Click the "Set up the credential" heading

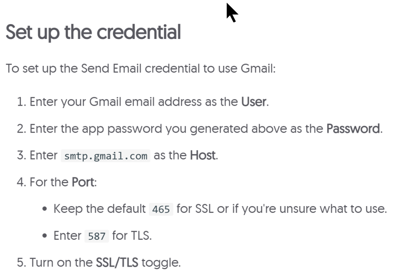point(93,32)
